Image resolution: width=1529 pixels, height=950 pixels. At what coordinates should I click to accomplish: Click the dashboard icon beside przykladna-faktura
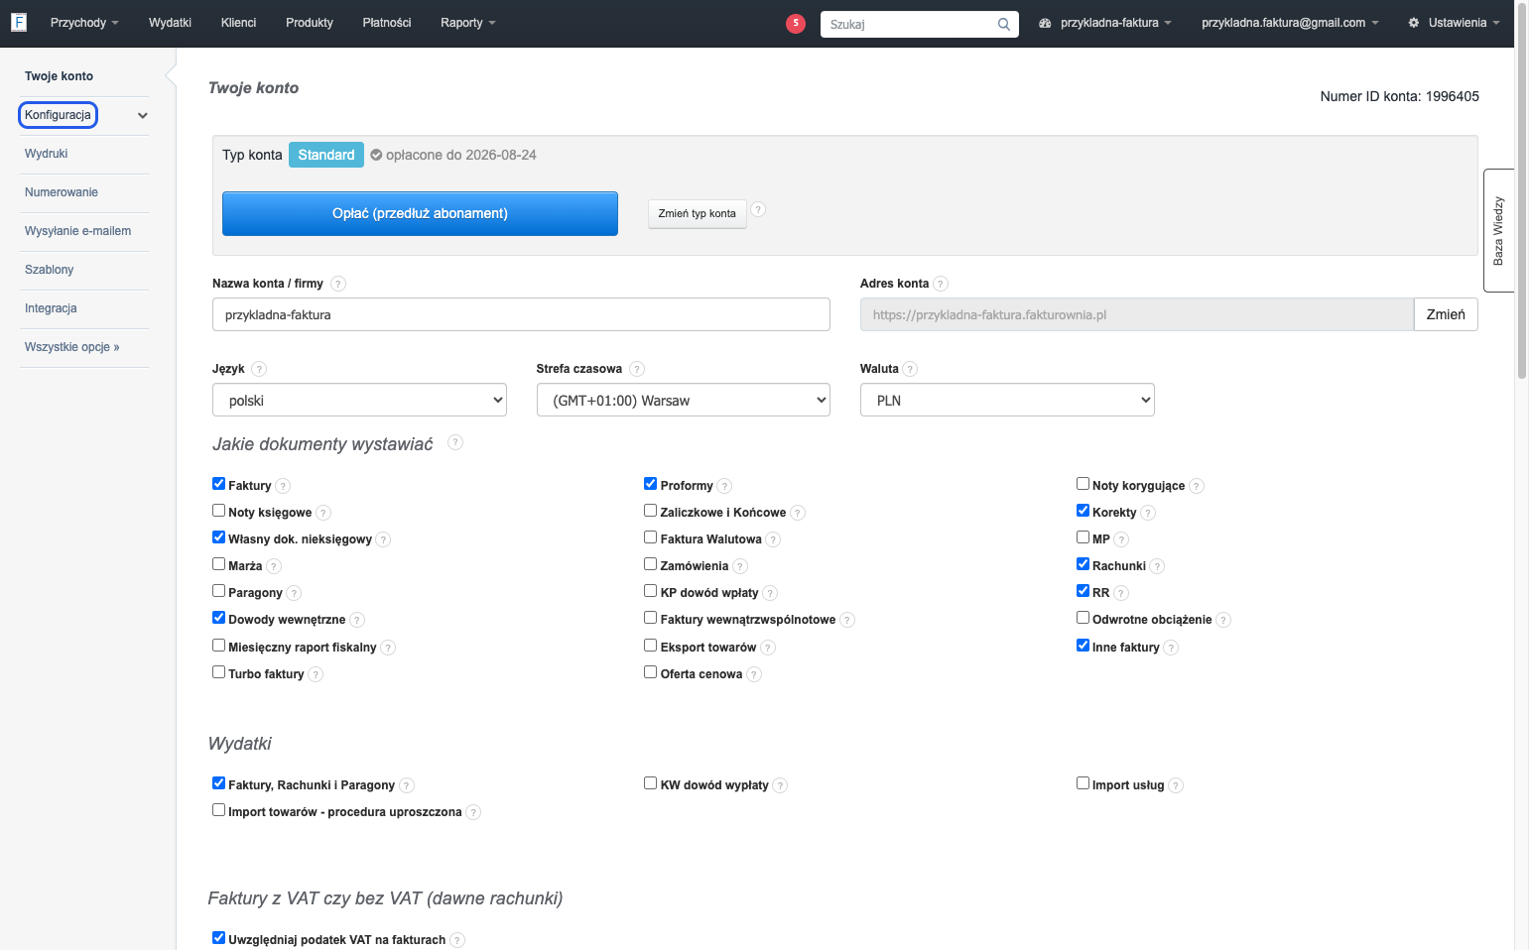click(x=1045, y=23)
